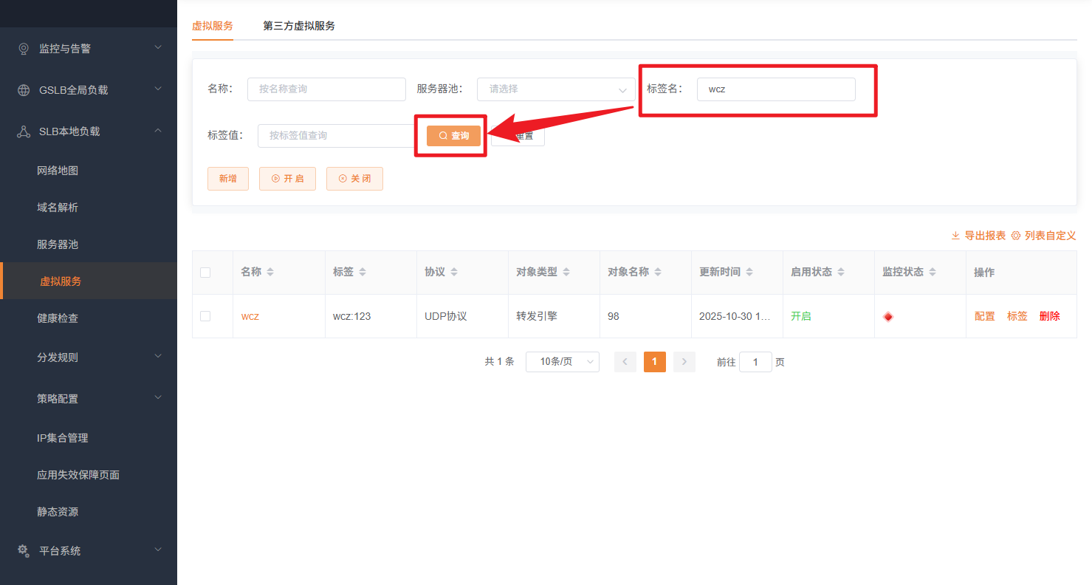Click the green 开启 status for wcz
The height and width of the screenshot is (585, 1092).
click(x=801, y=315)
